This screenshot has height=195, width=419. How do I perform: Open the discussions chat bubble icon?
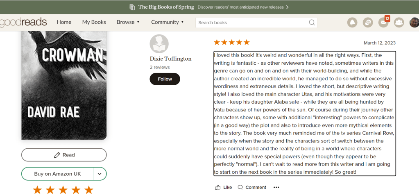tap(368, 23)
